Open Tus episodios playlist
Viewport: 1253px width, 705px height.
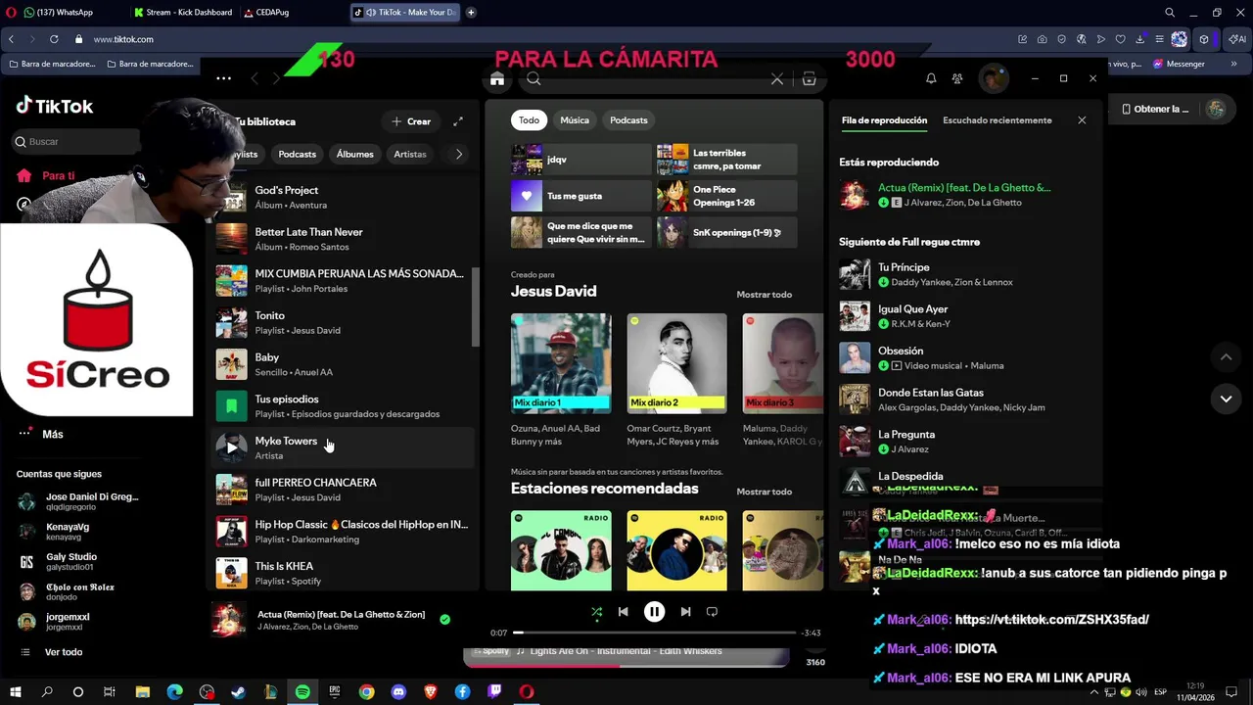(343, 406)
